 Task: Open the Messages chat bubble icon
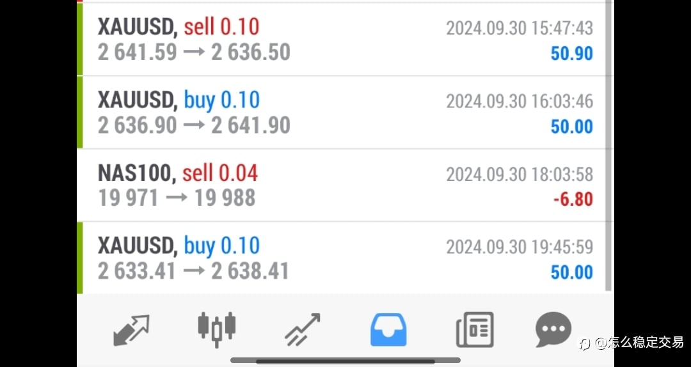[553, 329]
